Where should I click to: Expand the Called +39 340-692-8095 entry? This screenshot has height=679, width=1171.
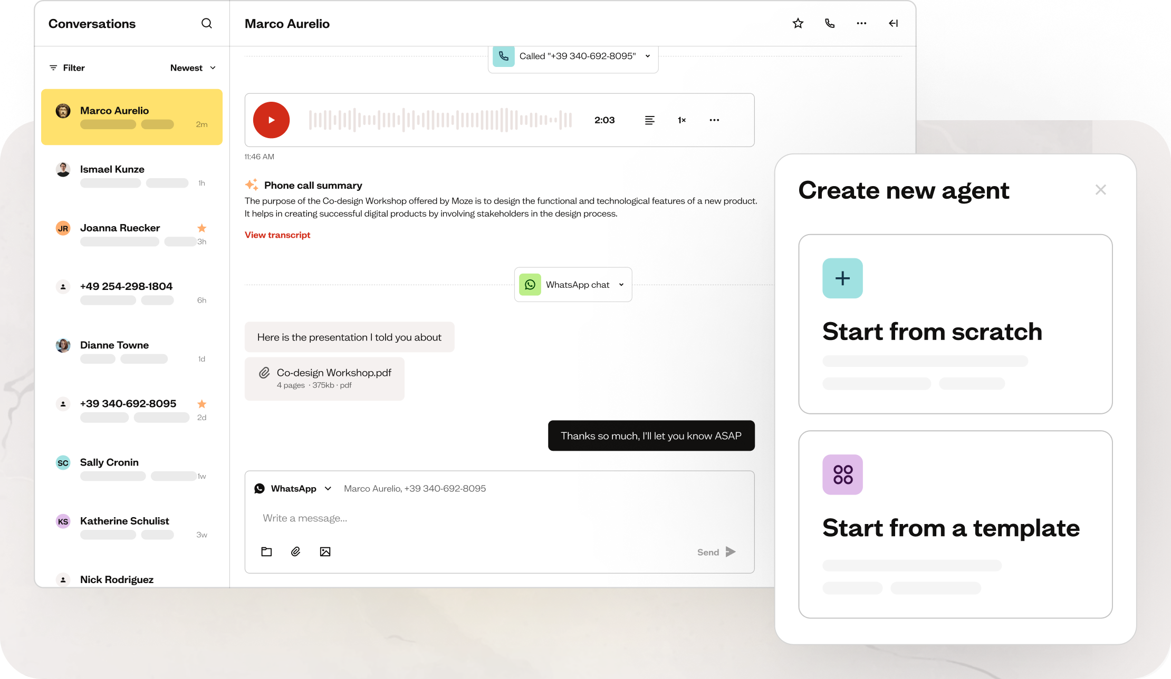(x=647, y=56)
